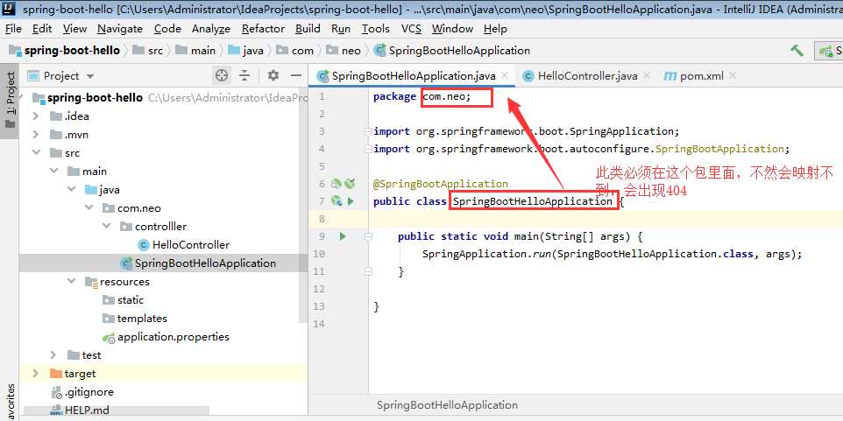Collapse the com.neo package

[89, 207]
